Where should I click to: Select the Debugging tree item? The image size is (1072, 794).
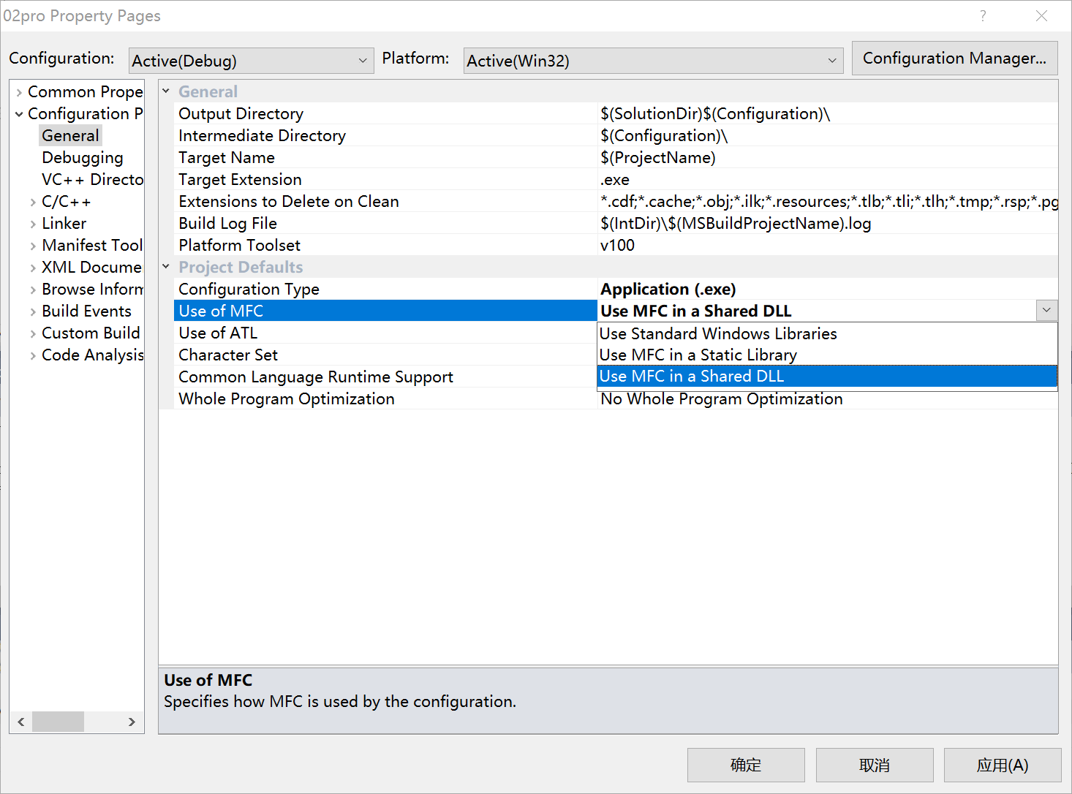click(82, 157)
